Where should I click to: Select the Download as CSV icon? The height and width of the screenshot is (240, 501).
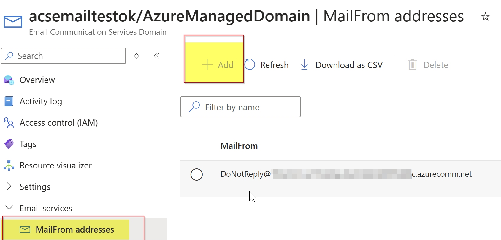pyautogui.click(x=304, y=65)
